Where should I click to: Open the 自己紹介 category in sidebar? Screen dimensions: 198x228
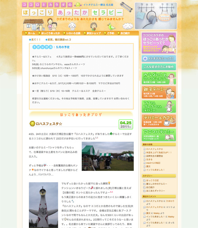(x=150, y=187)
